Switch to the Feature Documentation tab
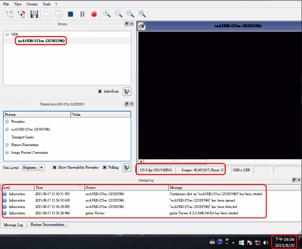Image resolution: width=302 pixels, height=249 pixels. (x=47, y=225)
